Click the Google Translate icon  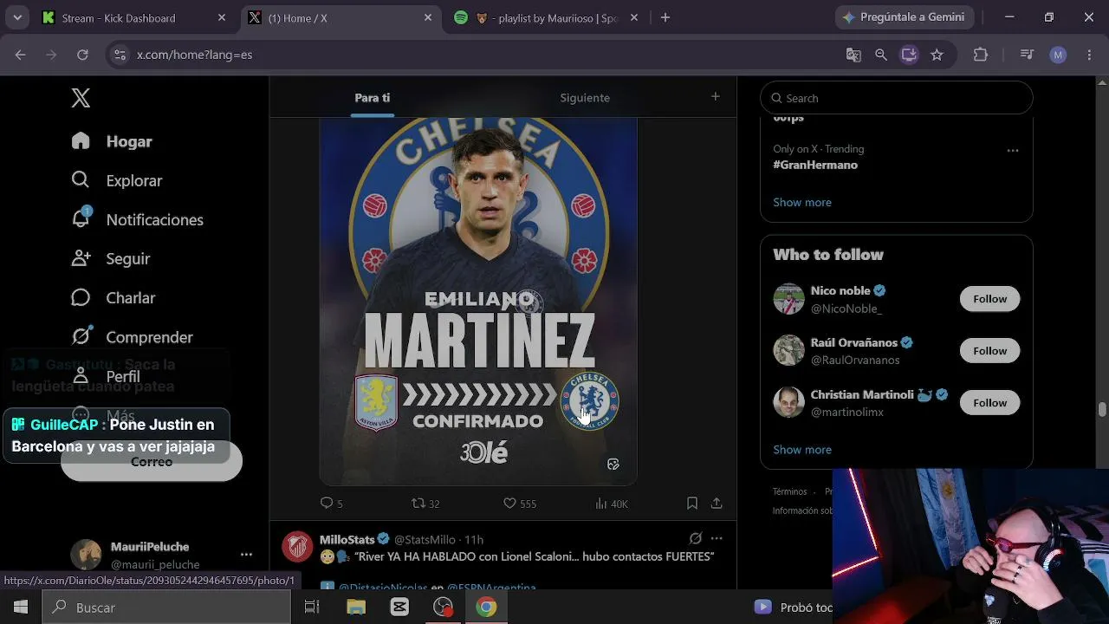click(853, 55)
